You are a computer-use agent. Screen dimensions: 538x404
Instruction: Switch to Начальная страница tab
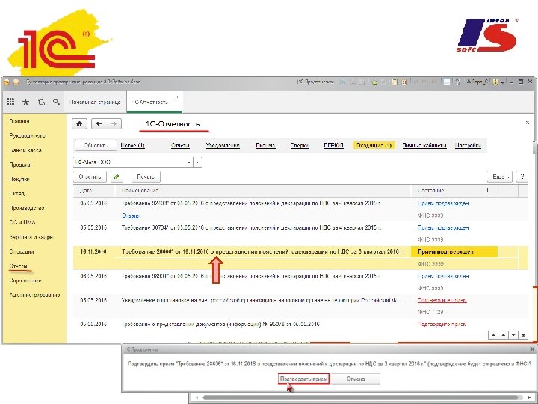click(x=95, y=102)
